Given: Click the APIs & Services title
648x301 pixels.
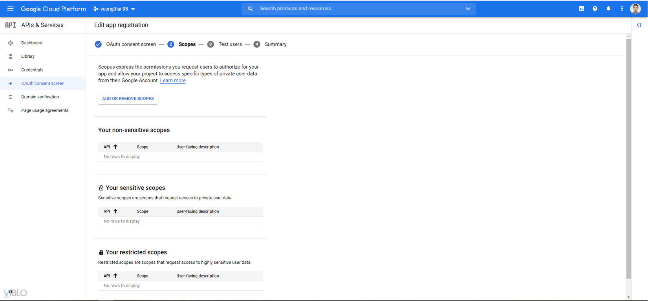Looking at the screenshot, I should click(42, 25).
